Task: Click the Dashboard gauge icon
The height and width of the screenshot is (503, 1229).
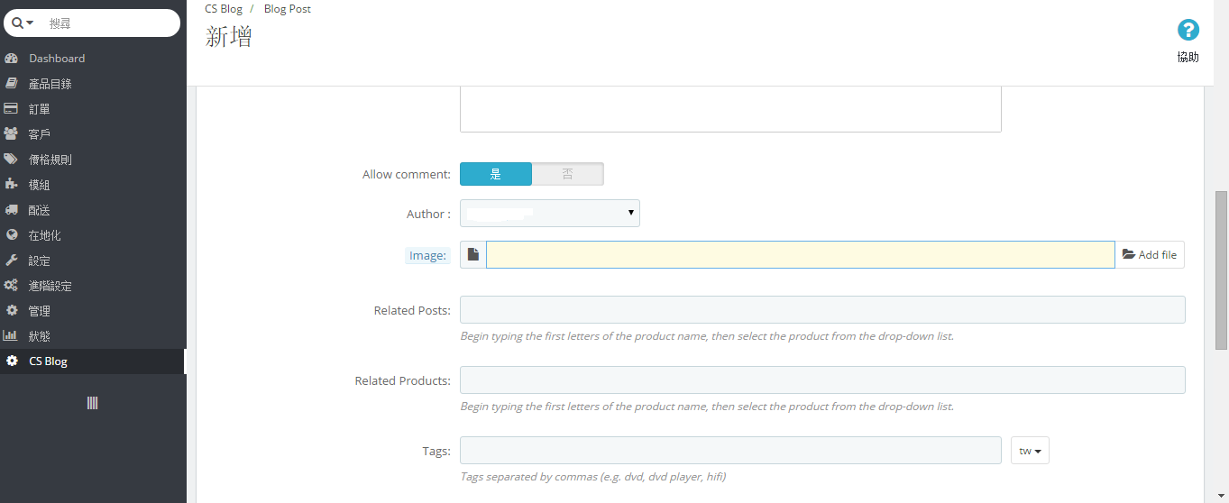Action: coord(12,59)
